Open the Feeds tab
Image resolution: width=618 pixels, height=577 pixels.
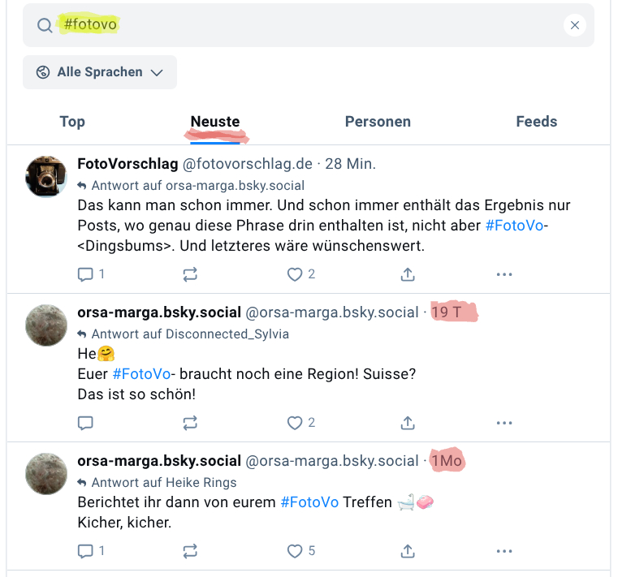pyautogui.click(x=536, y=122)
